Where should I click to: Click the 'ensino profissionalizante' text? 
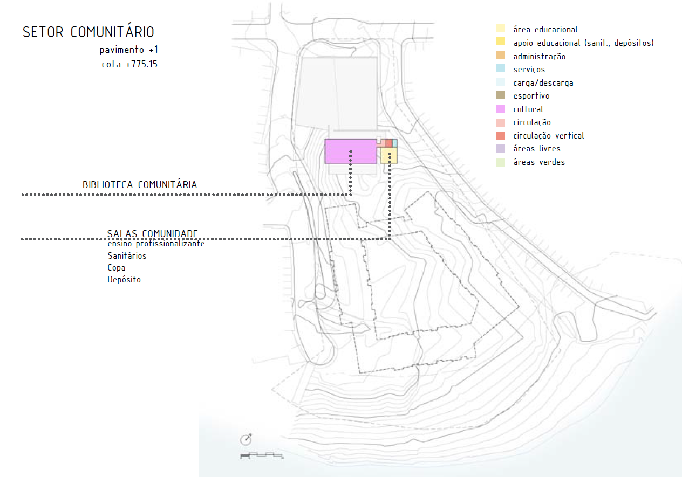pos(156,244)
